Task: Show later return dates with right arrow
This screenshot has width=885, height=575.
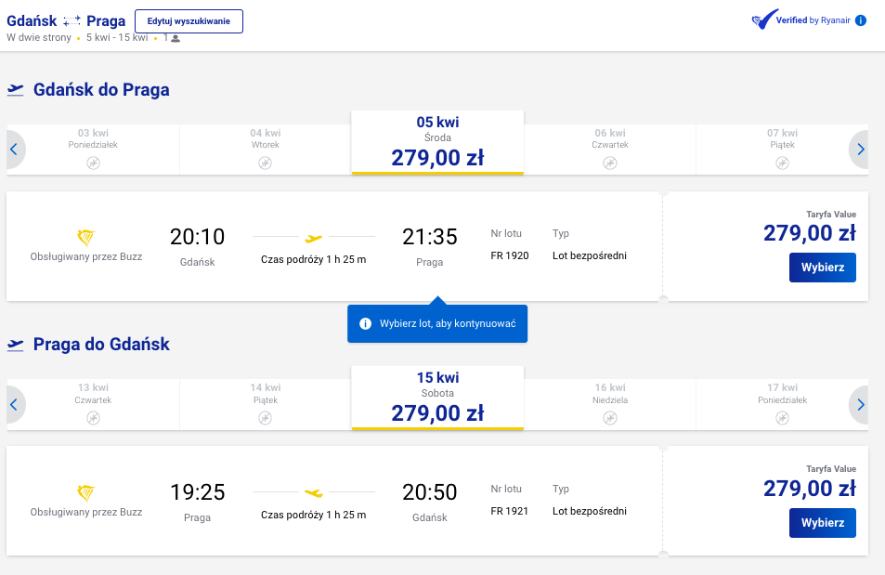Action: click(x=860, y=404)
